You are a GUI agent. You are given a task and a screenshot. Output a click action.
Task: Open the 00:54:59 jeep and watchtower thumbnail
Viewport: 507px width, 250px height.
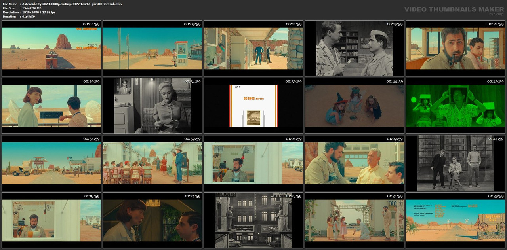click(x=51, y=163)
